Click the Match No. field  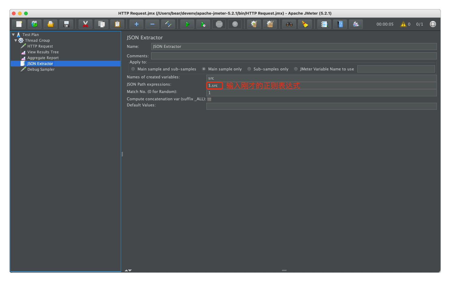pyautogui.click(x=321, y=93)
